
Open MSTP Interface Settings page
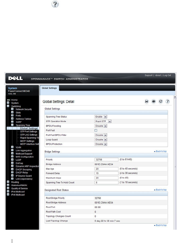[30, 144]
